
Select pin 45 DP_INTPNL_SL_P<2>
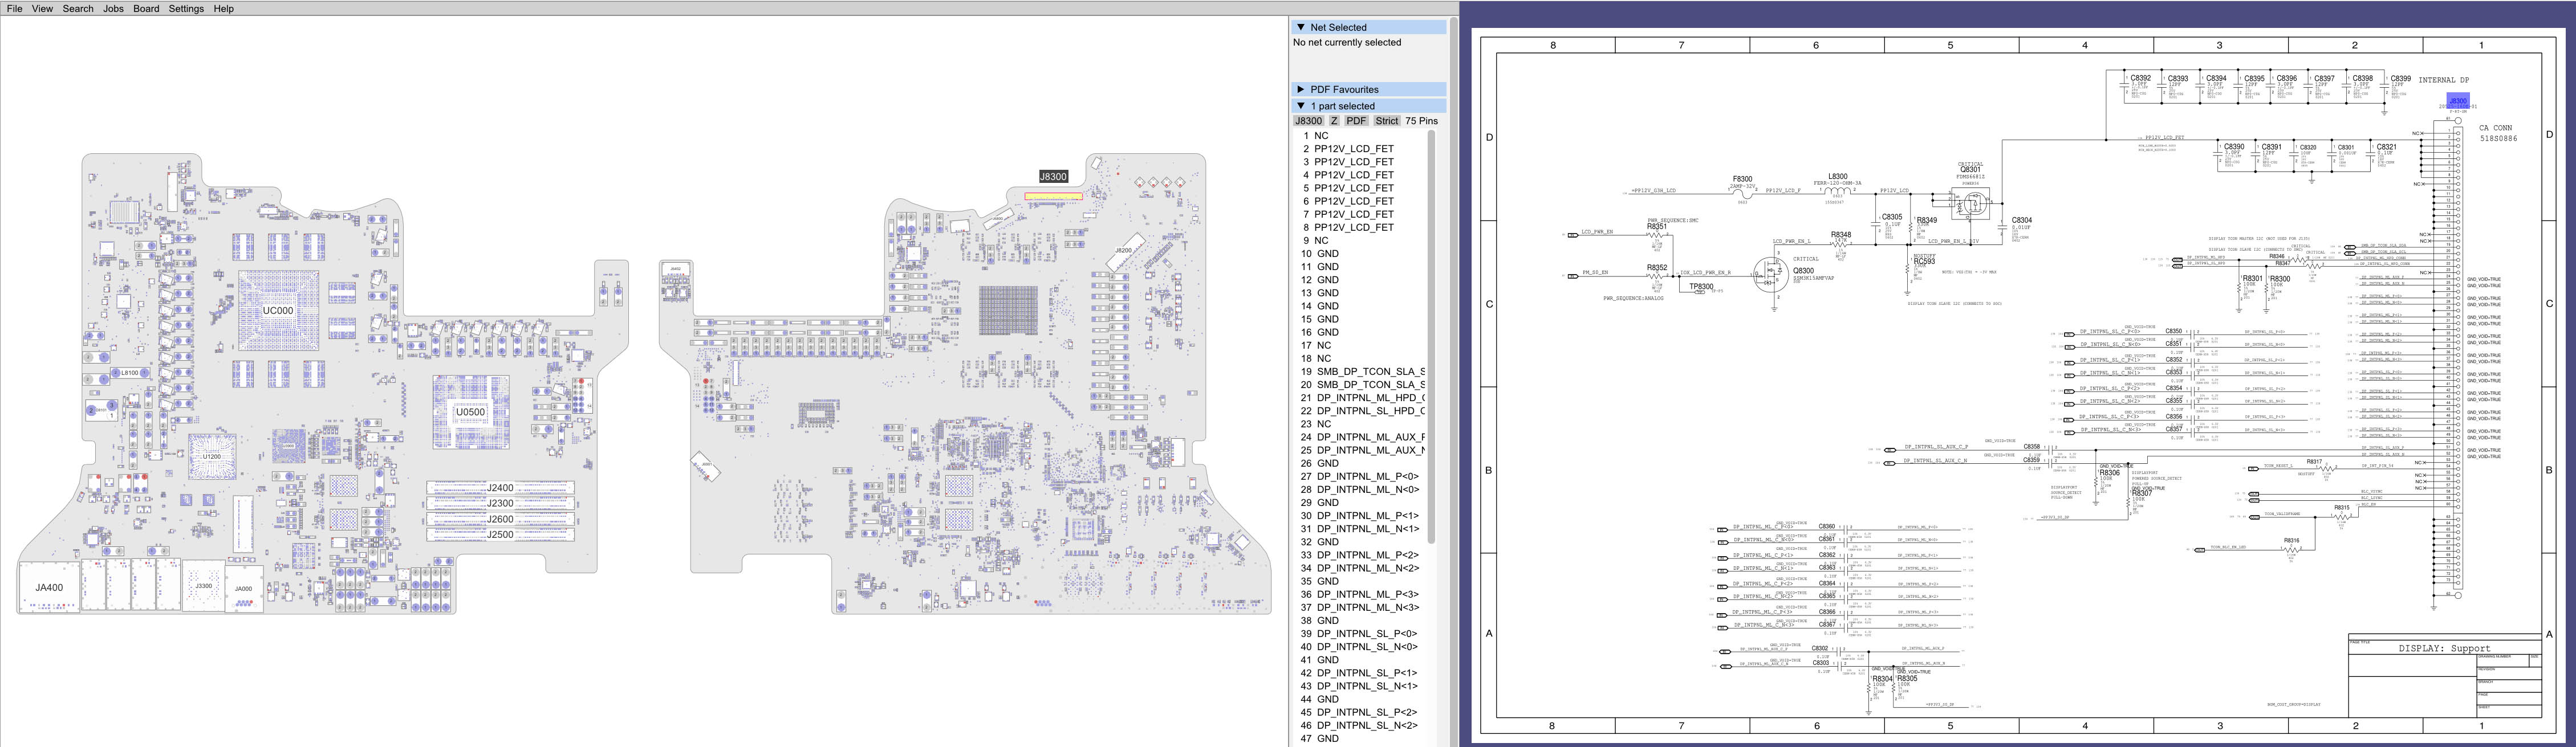(x=1360, y=712)
